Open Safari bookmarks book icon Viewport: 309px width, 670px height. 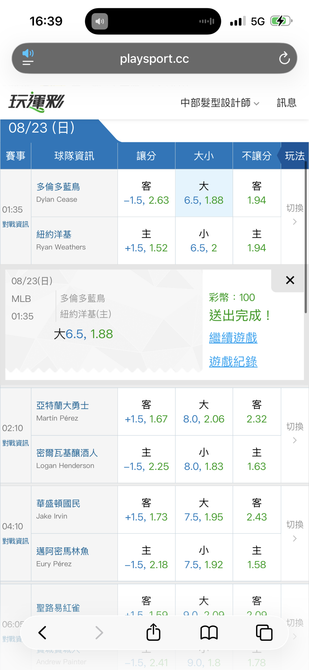click(x=209, y=633)
